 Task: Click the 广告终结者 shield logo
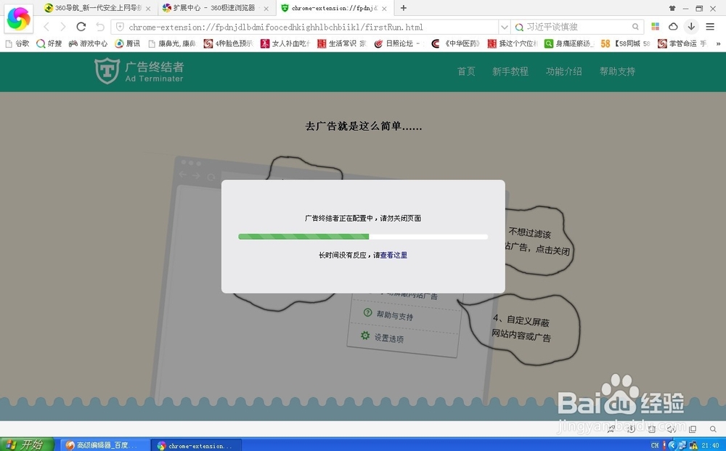point(107,71)
